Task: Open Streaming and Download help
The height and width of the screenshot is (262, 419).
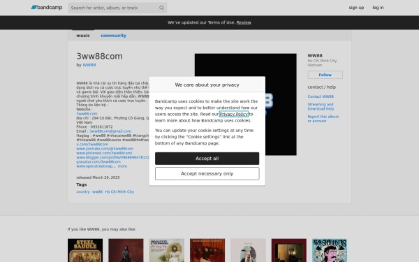Action: tap(321, 106)
